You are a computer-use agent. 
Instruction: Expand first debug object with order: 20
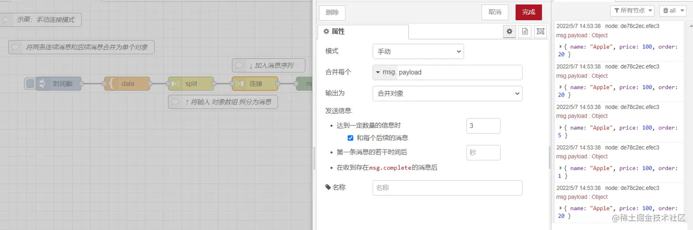point(561,47)
